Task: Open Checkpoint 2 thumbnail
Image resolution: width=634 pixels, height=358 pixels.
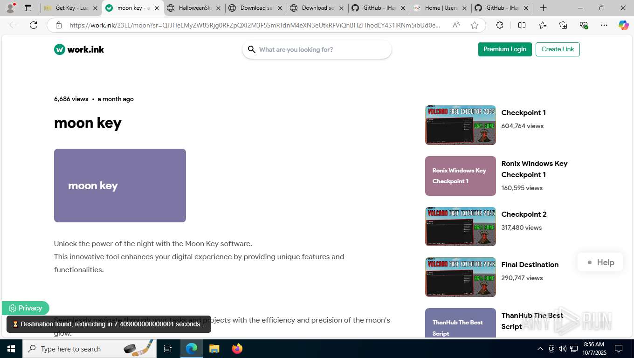Action: point(461,227)
